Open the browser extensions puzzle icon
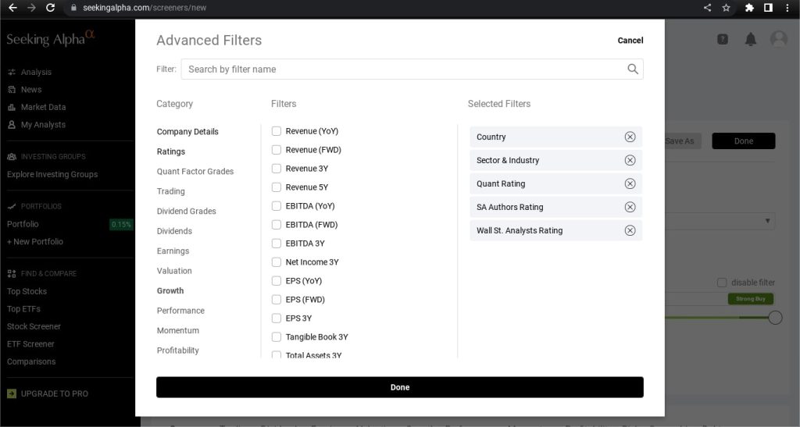Viewport: 800px width, 427px height. [x=749, y=8]
